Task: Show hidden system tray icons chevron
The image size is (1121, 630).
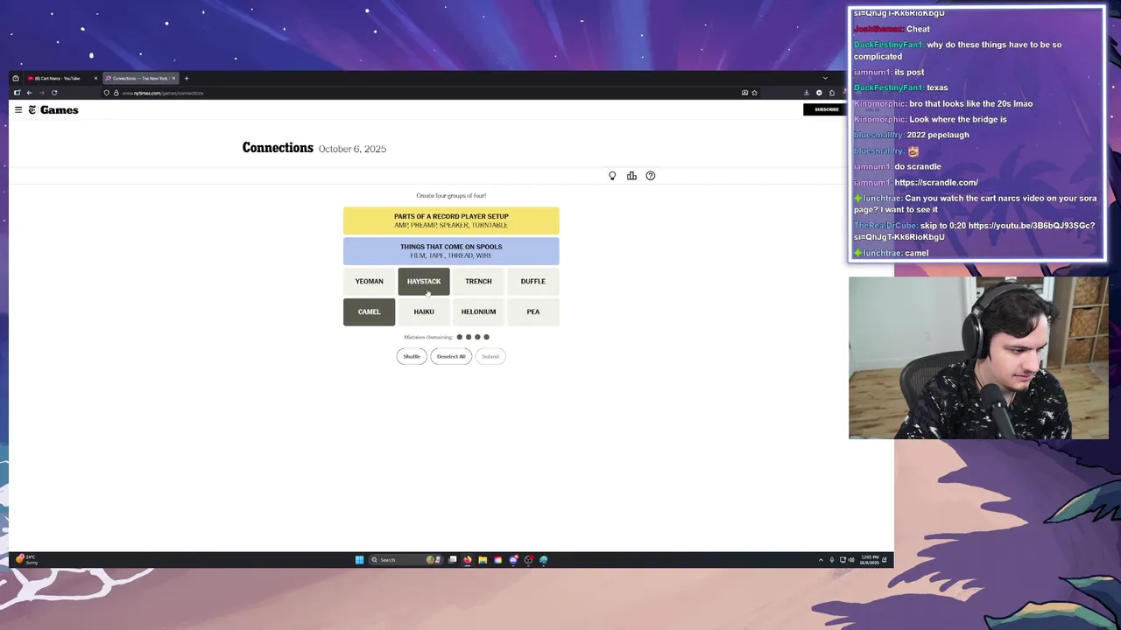Action: pyautogui.click(x=821, y=560)
